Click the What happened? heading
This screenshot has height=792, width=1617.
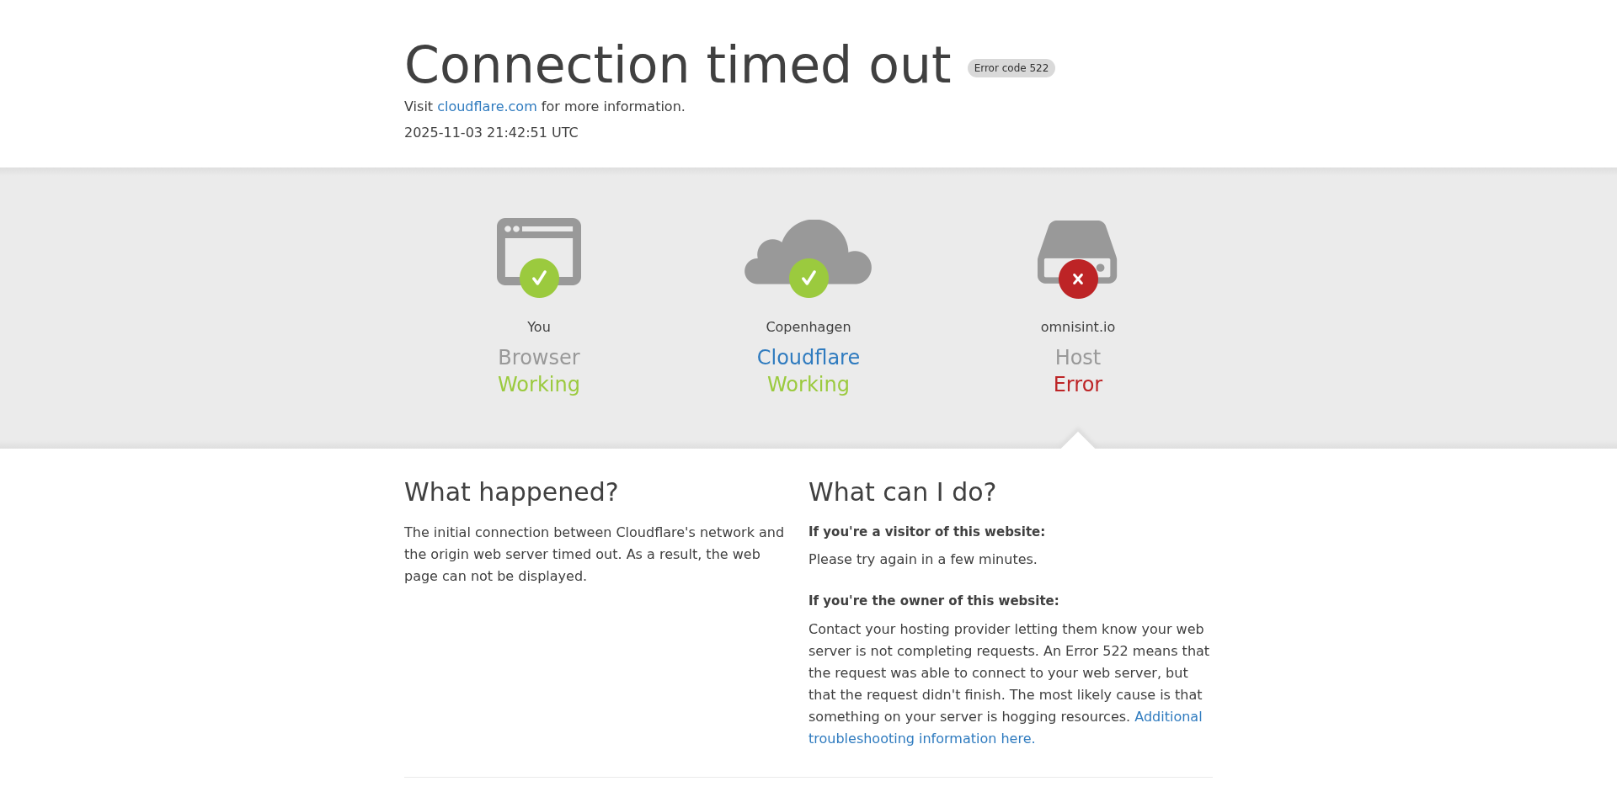coord(511,492)
